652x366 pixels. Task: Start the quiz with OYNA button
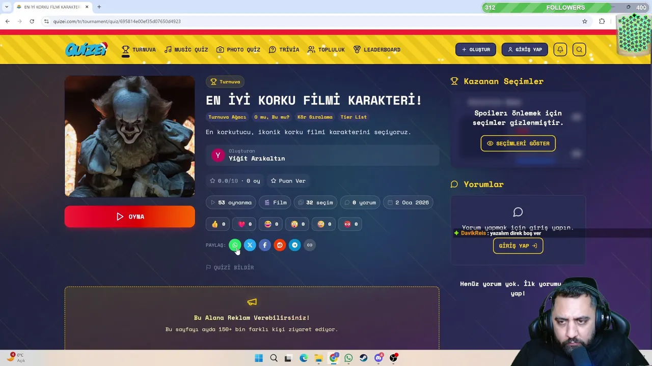click(x=130, y=217)
